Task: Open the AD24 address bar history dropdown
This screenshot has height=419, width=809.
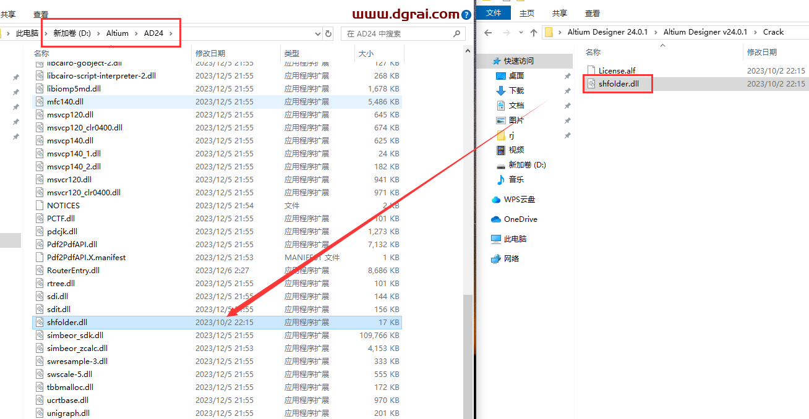Action: coord(317,33)
